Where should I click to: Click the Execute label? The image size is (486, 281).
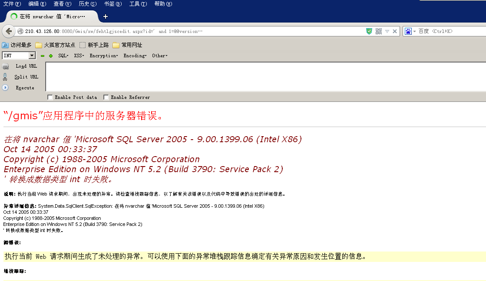(25, 88)
